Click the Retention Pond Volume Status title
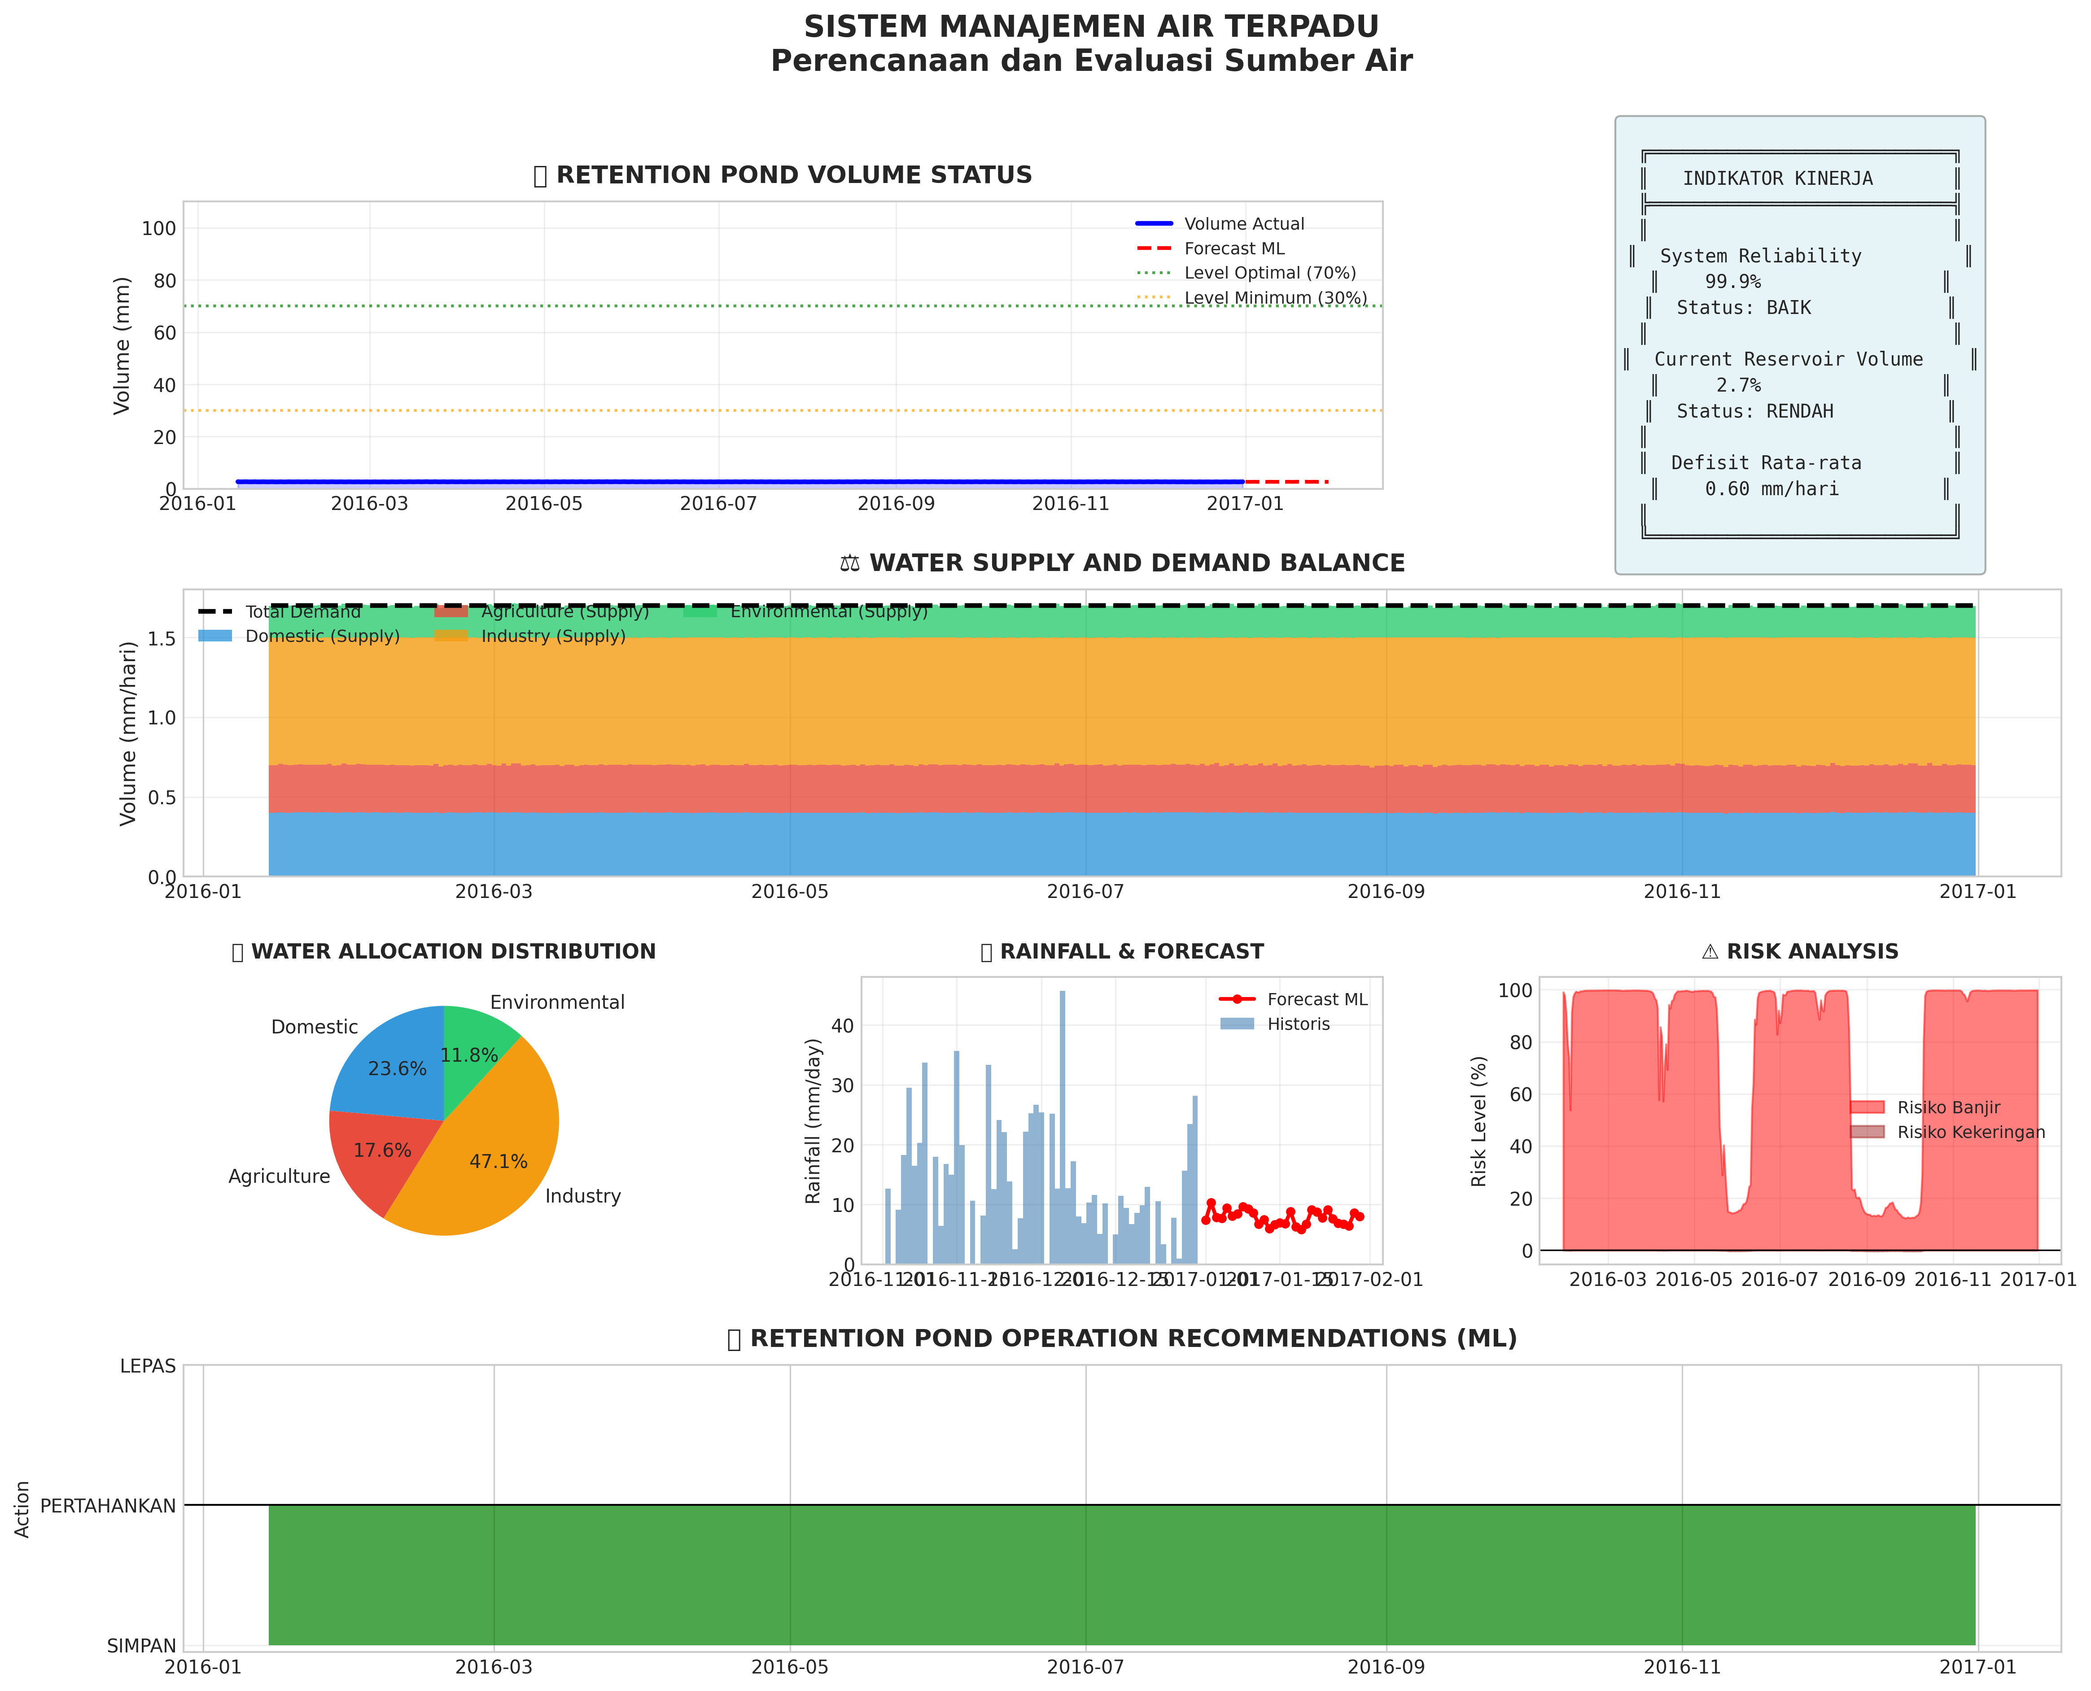 (x=783, y=175)
